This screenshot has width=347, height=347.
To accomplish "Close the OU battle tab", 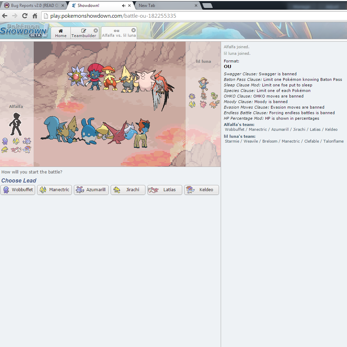I will (x=134, y=30).
